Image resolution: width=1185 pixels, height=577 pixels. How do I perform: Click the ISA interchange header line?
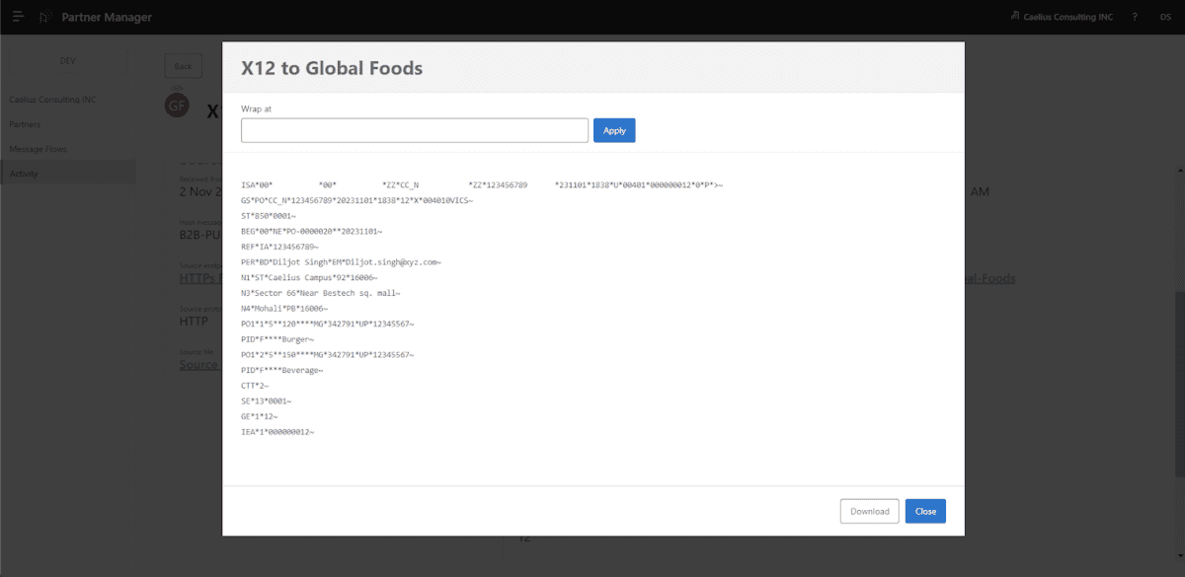482,185
